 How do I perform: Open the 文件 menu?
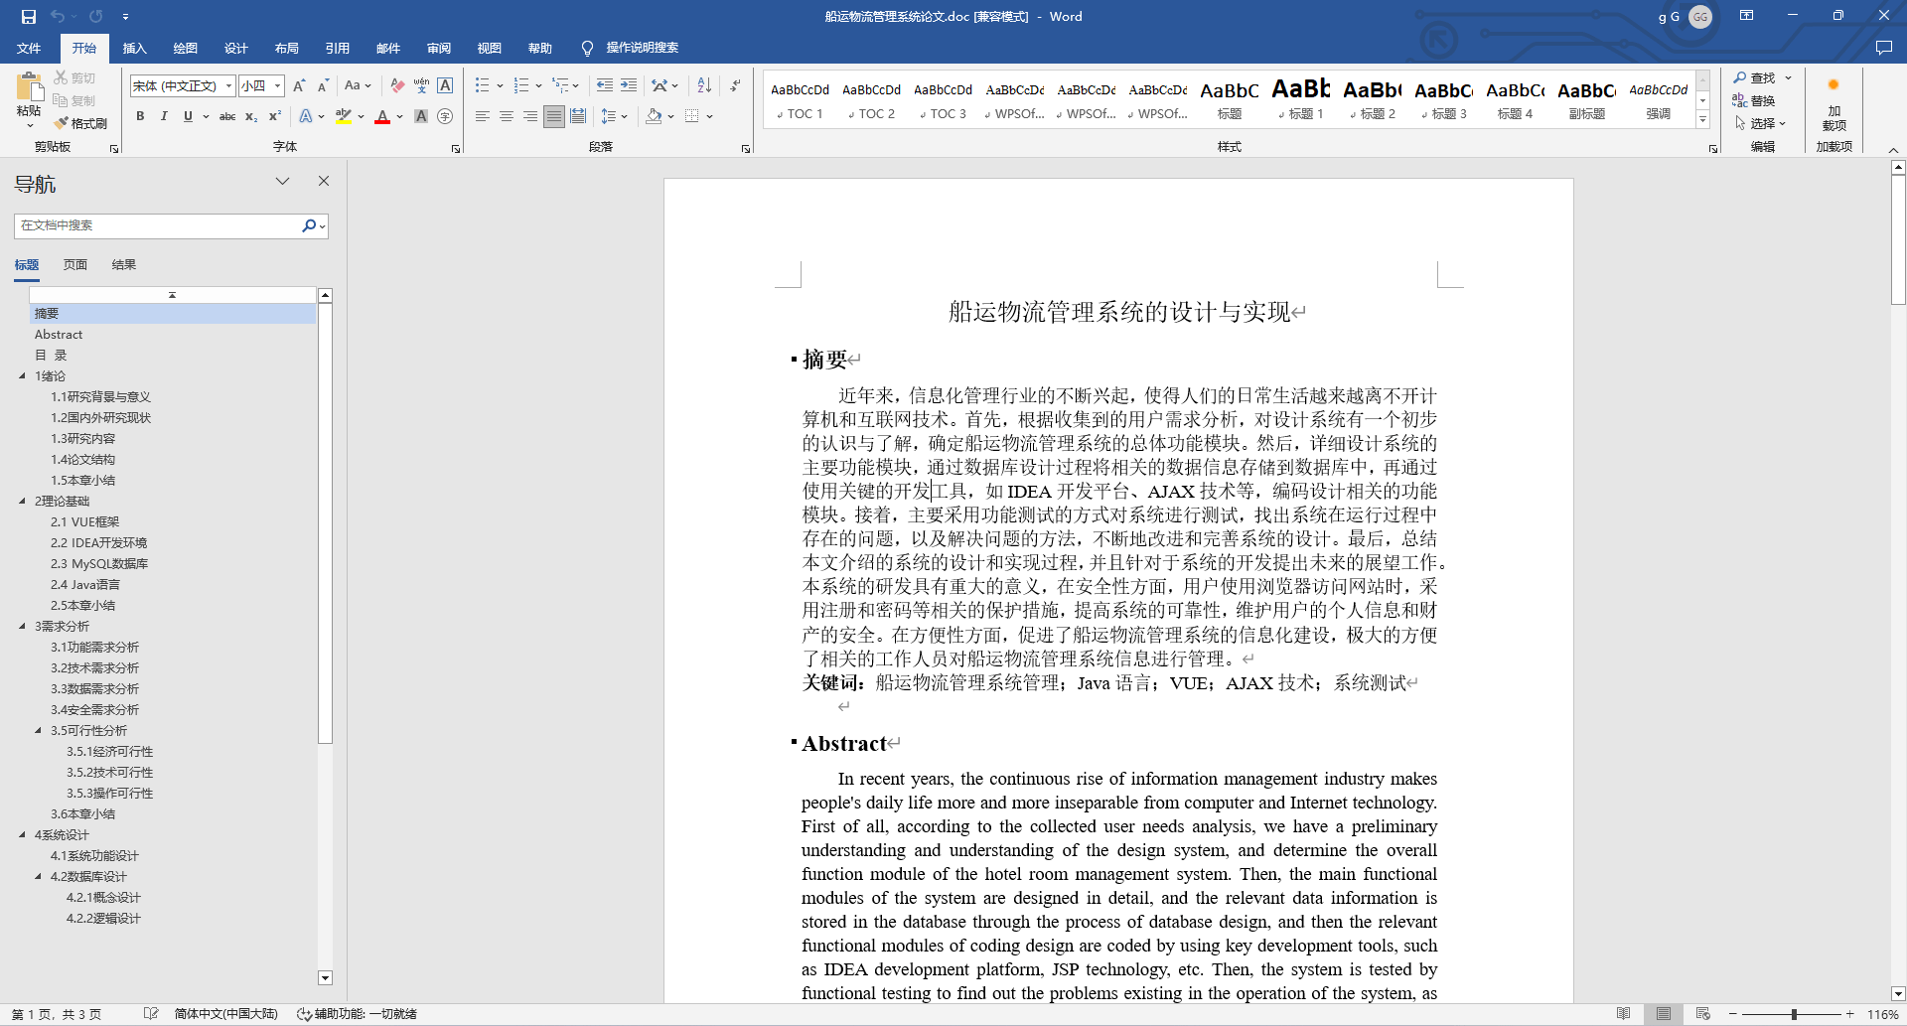tap(29, 48)
